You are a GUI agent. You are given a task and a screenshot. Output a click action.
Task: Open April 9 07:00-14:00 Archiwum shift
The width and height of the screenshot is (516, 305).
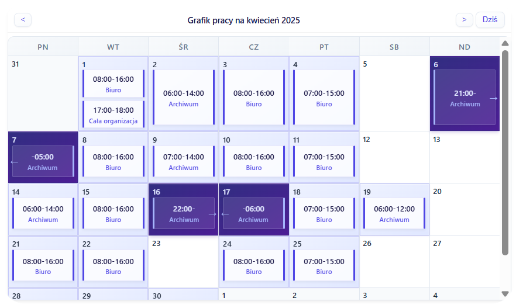pos(184,161)
